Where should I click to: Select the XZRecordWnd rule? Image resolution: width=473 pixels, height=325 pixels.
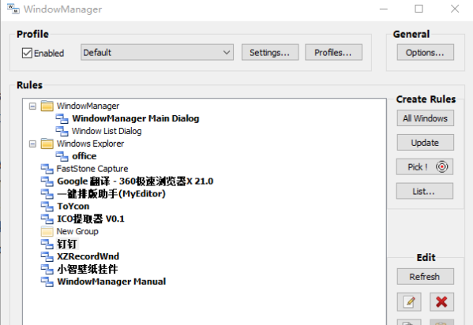click(x=88, y=256)
